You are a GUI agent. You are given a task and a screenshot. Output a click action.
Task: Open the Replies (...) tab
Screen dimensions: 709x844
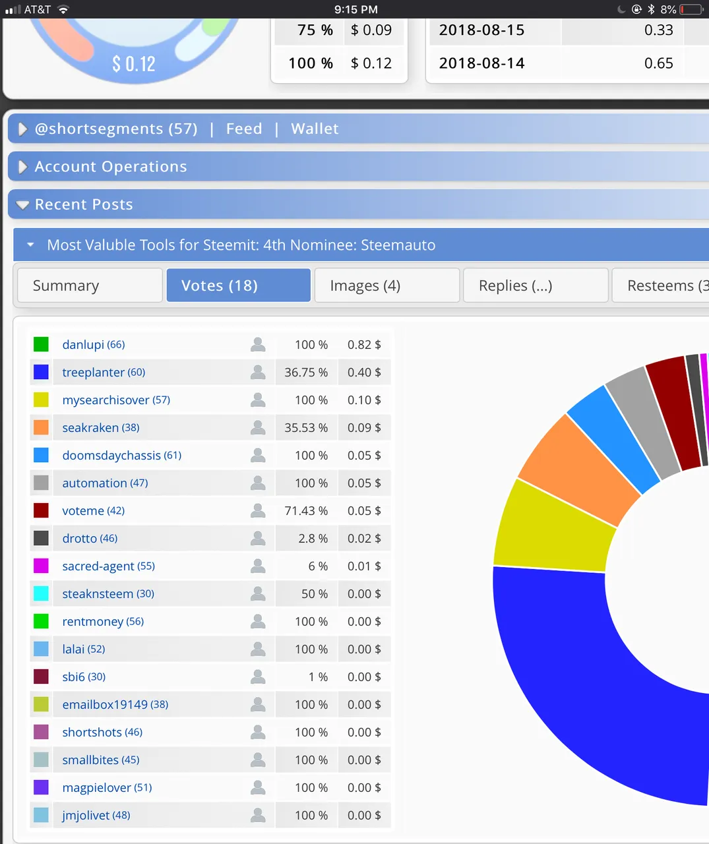point(536,286)
